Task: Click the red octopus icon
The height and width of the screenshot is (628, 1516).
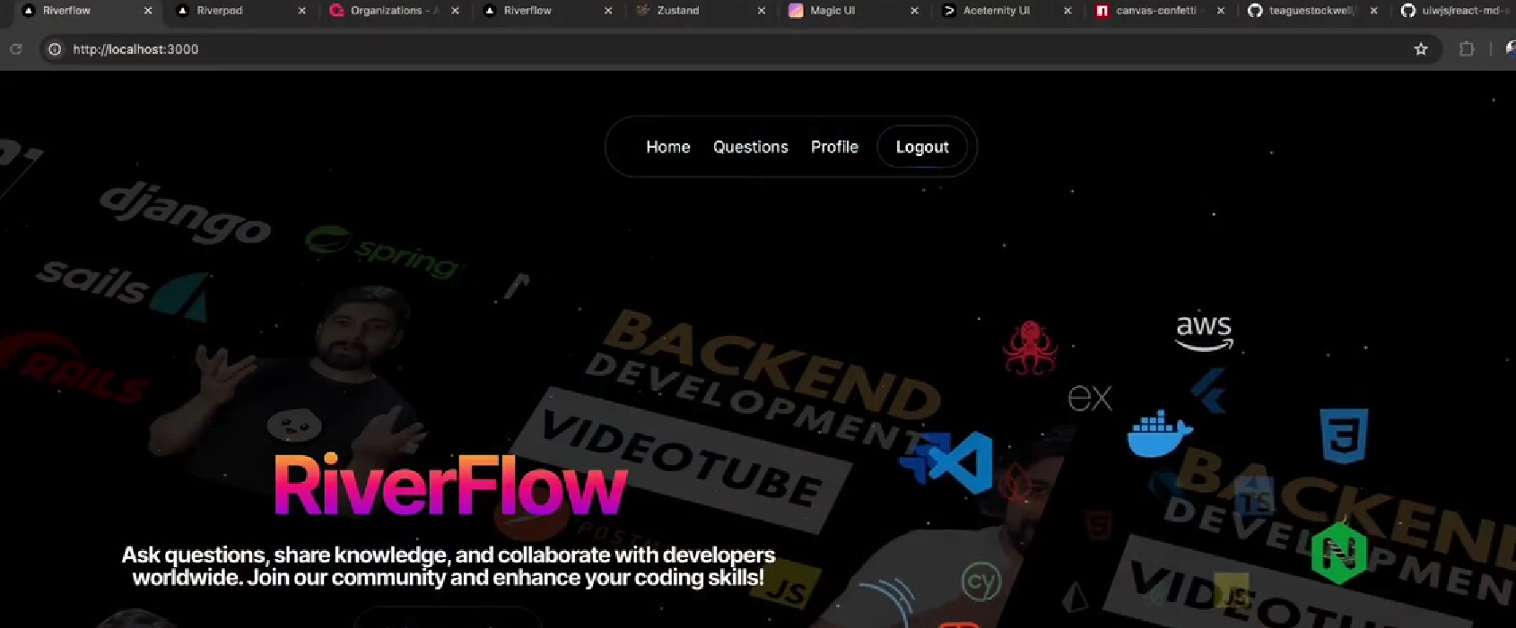Action: pyautogui.click(x=1030, y=348)
